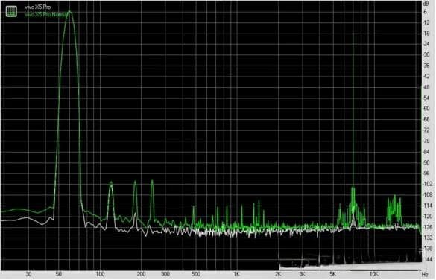Click the 30 label on the frequency axis
Screen dimensions: 436x280
pyautogui.click(x=28, y=274)
